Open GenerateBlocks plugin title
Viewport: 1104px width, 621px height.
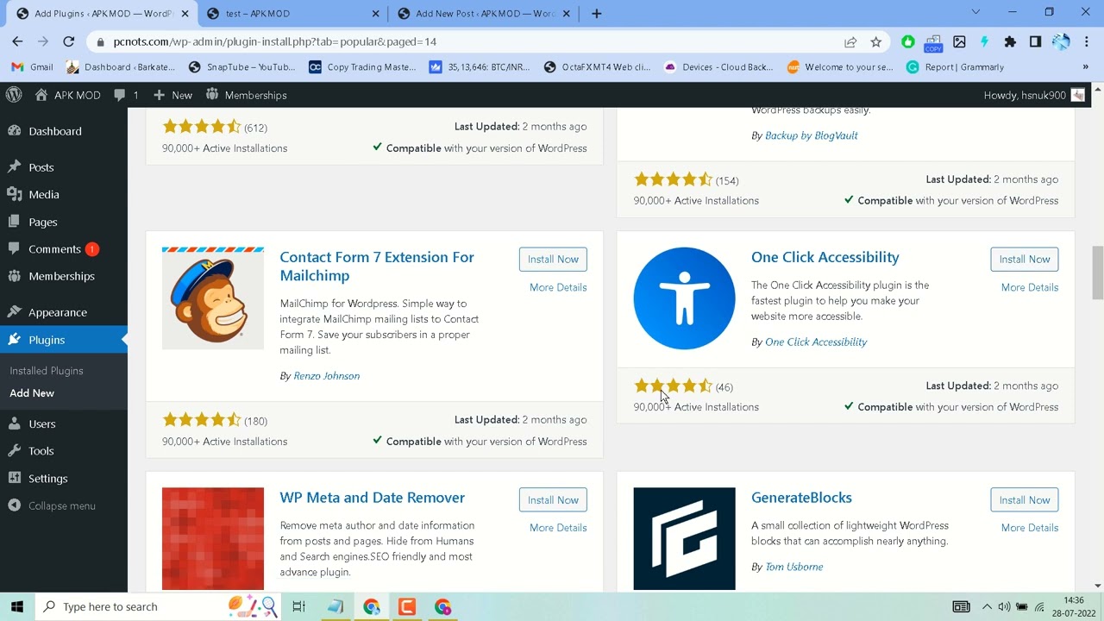[x=801, y=498]
